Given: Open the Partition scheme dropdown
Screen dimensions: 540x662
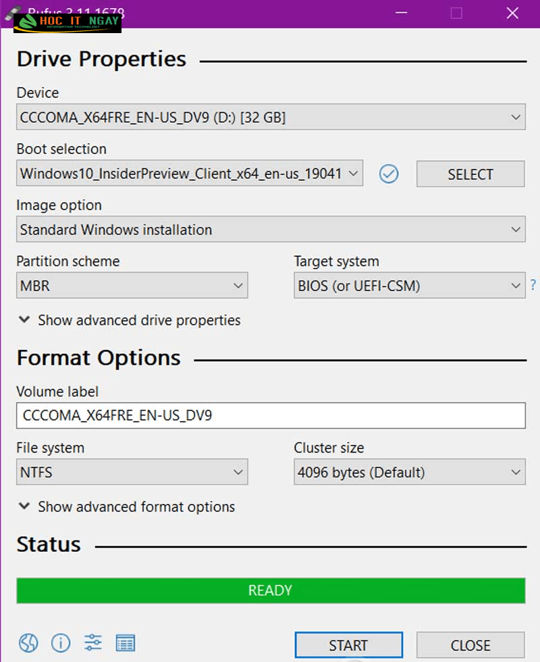Looking at the screenshot, I should 132,285.
